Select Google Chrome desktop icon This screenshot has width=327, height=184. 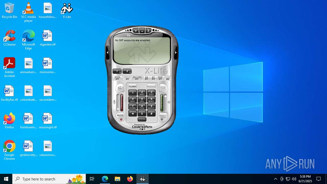click(x=9, y=150)
